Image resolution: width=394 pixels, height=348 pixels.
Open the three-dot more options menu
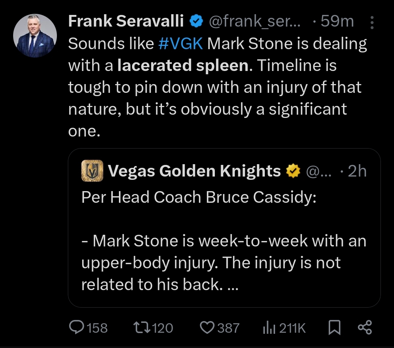click(x=372, y=23)
